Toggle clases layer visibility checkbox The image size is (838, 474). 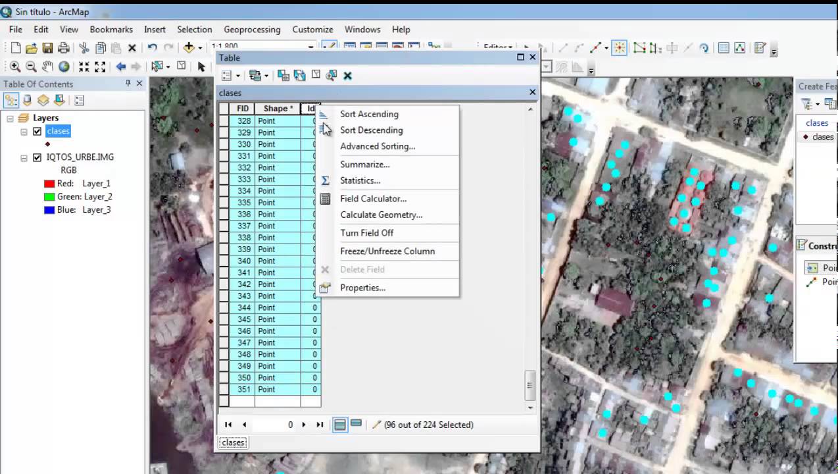pyautogui.click(x=37, y=132)
